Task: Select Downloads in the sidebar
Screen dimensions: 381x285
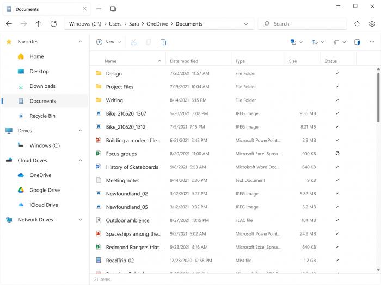Action: [x=42, y=86]
